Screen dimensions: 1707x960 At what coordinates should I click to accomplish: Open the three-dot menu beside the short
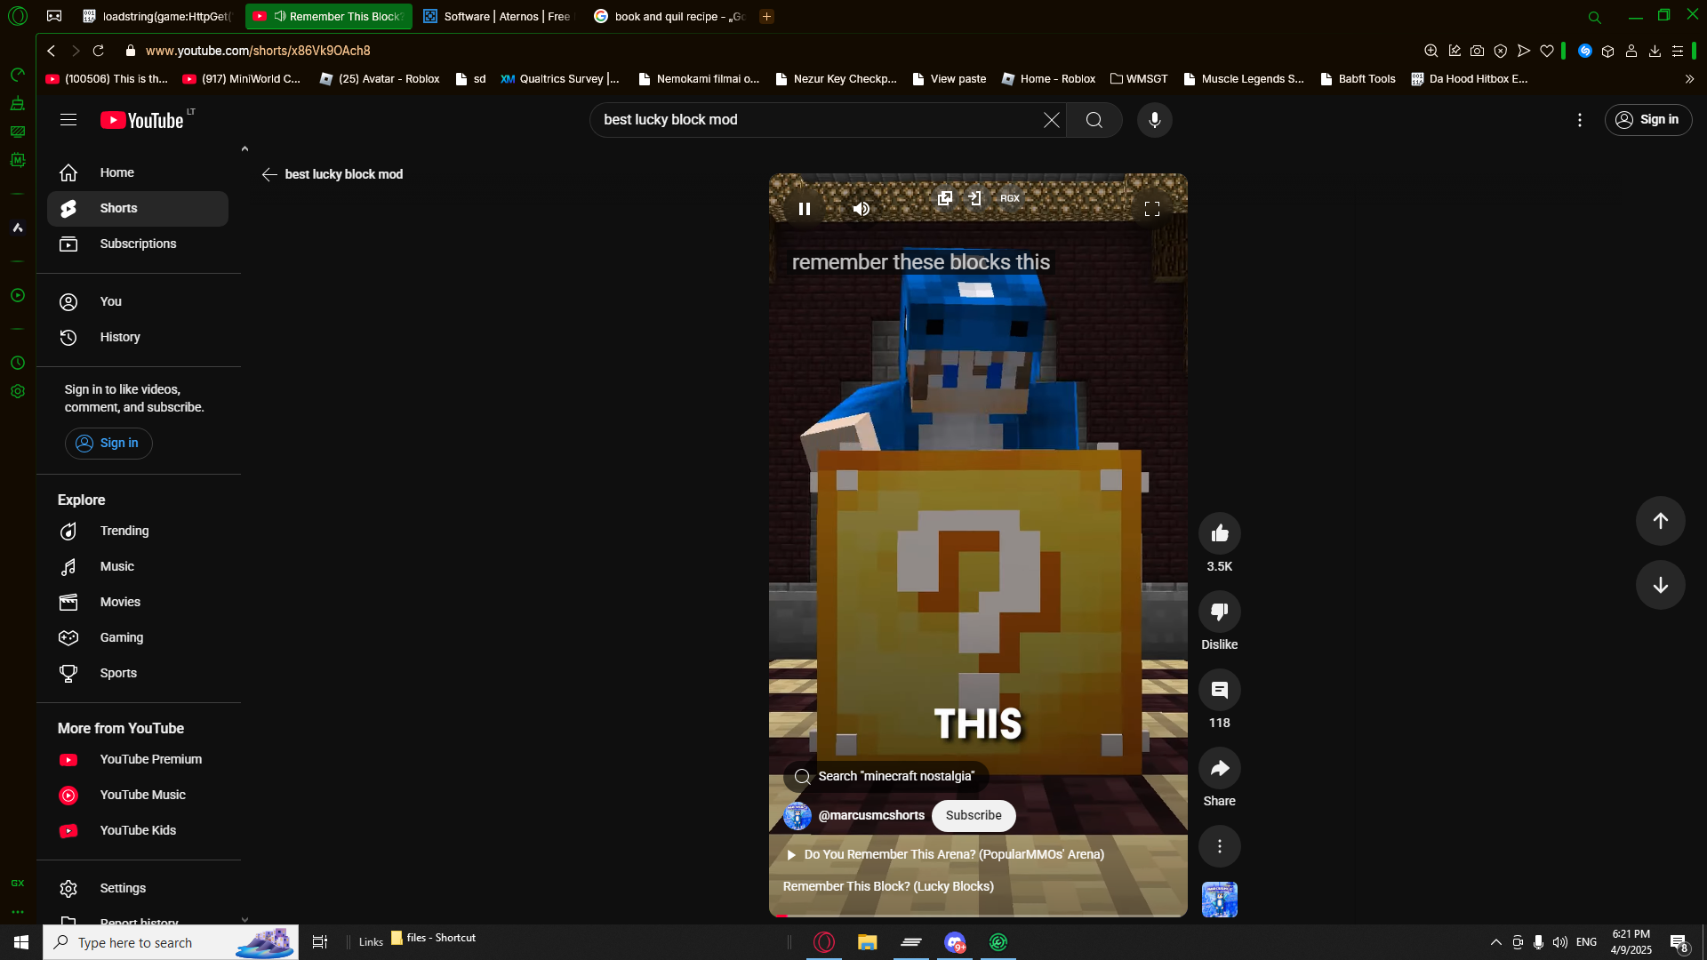[1220, 846]
